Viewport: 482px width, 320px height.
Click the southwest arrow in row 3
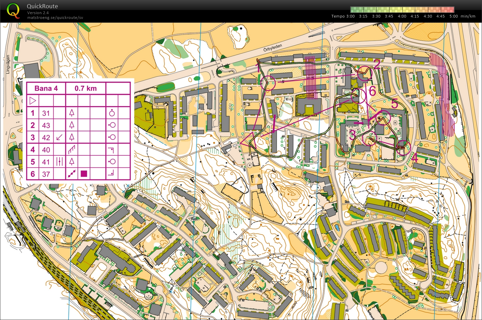tap(60, 137)
